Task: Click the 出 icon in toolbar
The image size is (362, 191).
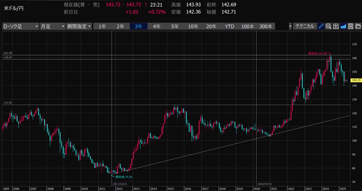Action: (336, 26)
